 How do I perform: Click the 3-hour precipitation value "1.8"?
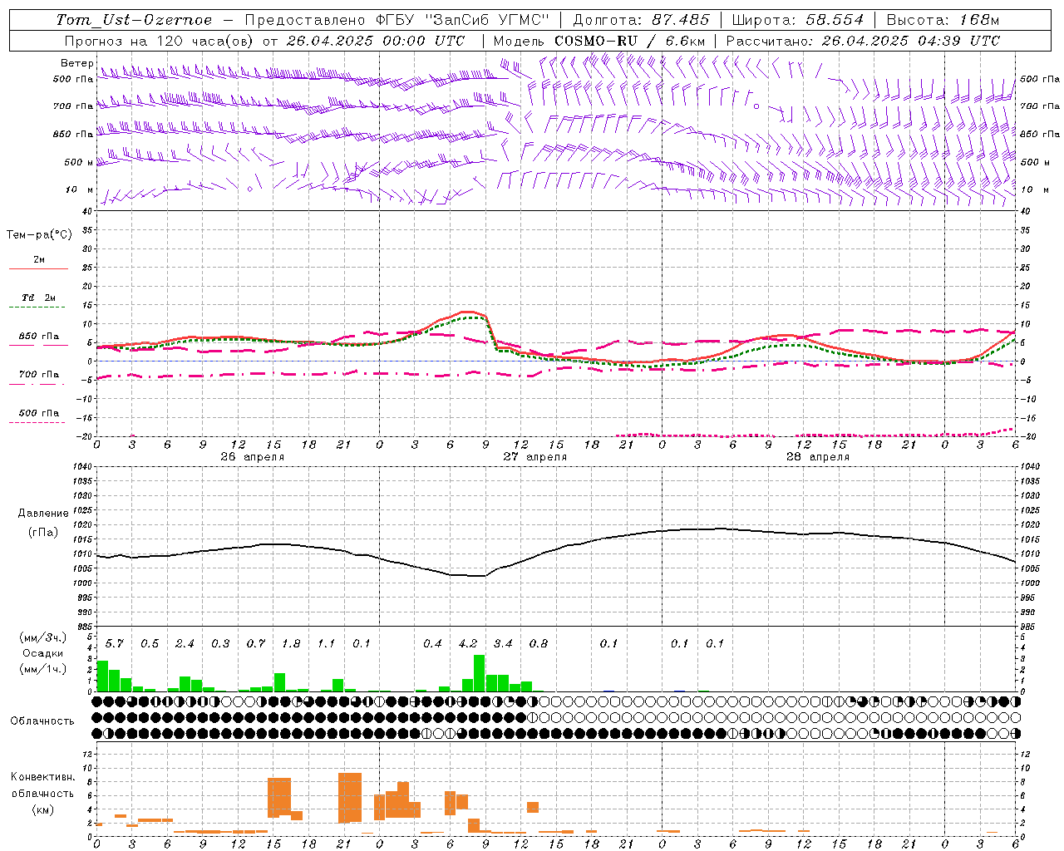(291, 644)
